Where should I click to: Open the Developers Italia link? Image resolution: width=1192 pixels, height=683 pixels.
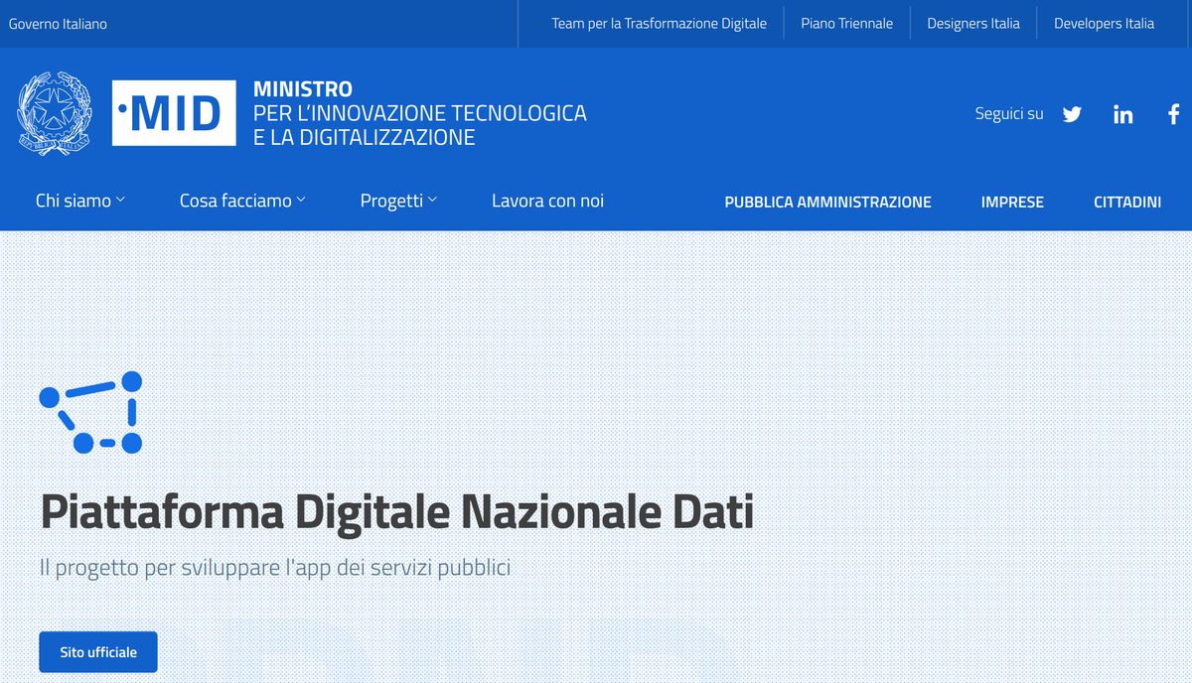[1104, 24]
